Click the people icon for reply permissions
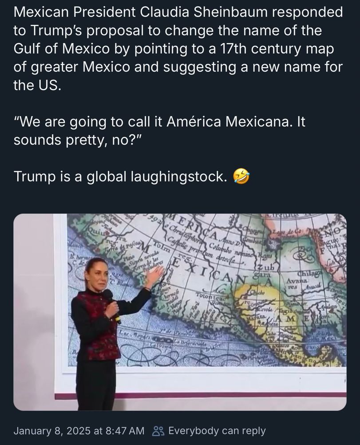The width and height of the screenshot is (360, 445). click(x=158, y=431)
